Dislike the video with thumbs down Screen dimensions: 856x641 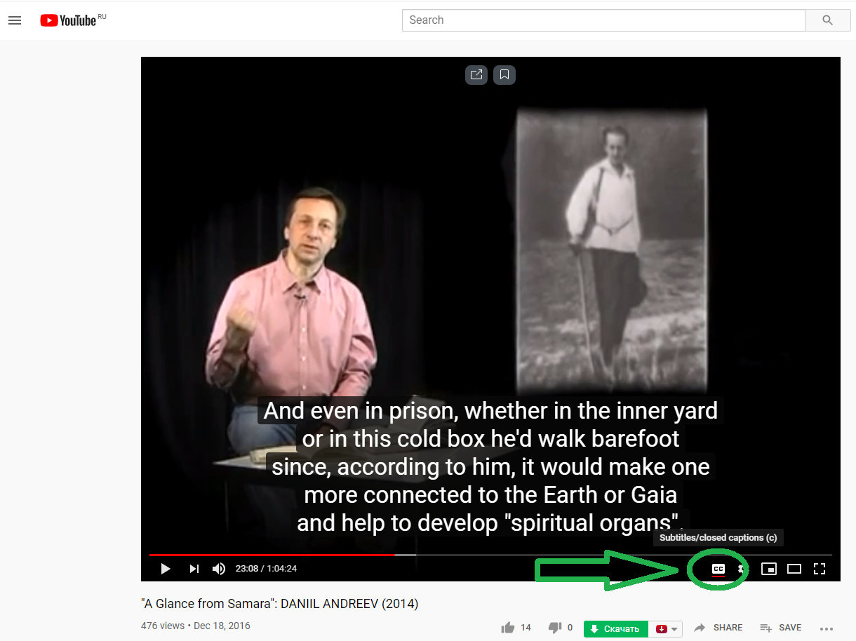pyautogui.click(x=555, y=628)
